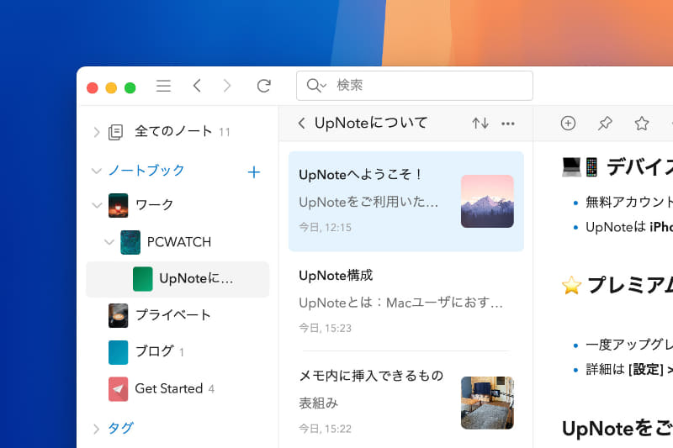673x448 pixels.
Task: Click the red close window button
Action: point(93,88)
